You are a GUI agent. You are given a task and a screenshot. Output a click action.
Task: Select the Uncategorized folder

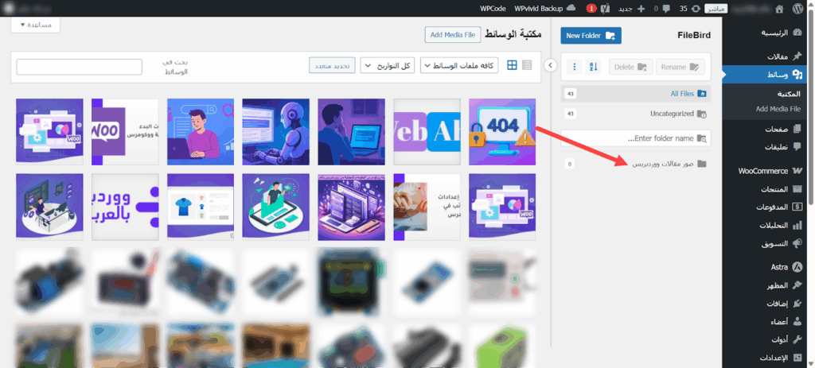click(636, 114)
